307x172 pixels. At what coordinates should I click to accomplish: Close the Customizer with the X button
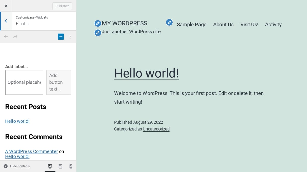click(x=6, y=6)
